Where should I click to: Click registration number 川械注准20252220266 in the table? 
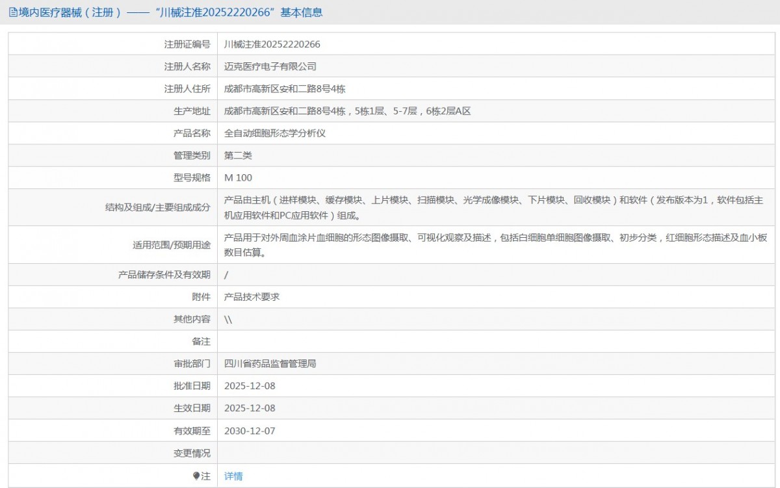(272, 44)
